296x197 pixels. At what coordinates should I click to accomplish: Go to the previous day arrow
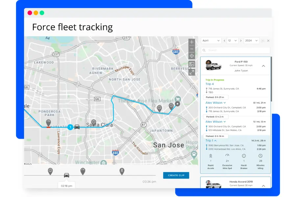point(224,41)
